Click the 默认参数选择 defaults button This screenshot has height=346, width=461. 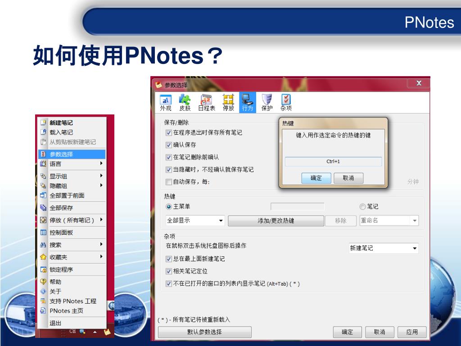pyautogui.click(x=205, y=332)
